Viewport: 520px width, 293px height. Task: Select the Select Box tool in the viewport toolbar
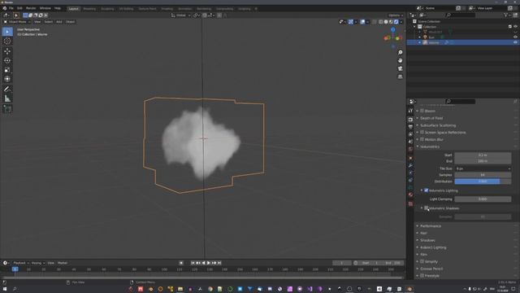pos(7,32)
